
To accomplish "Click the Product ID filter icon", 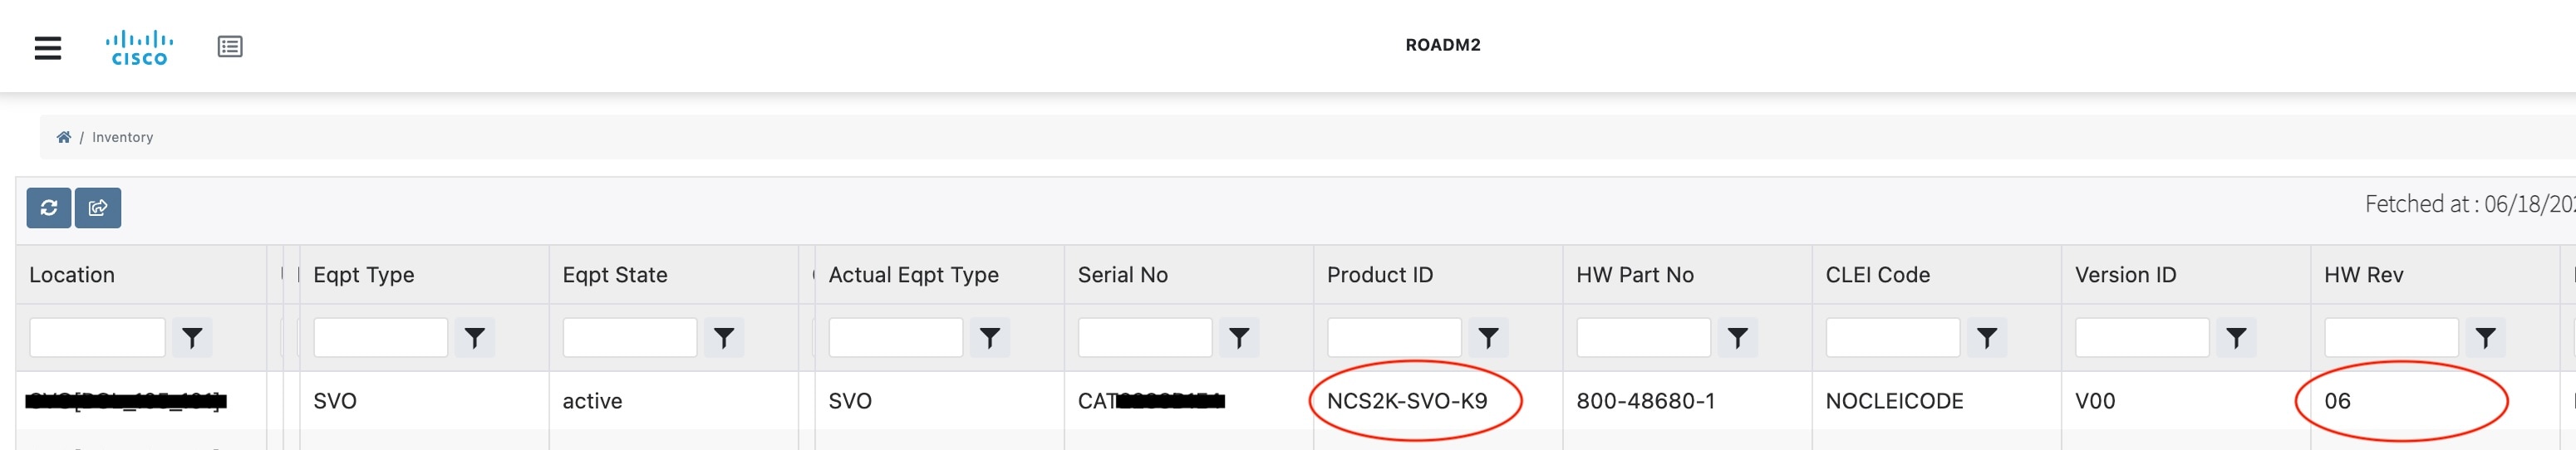I will click(1488, 338).
